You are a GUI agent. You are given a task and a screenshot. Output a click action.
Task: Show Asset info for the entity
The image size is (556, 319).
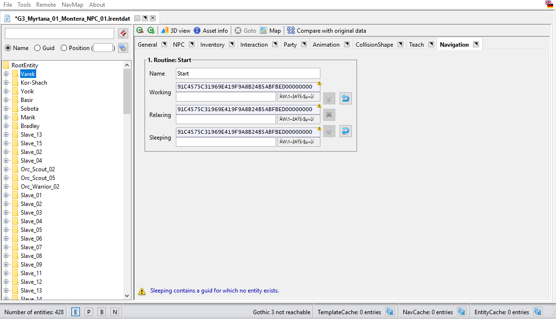(211, 30)
